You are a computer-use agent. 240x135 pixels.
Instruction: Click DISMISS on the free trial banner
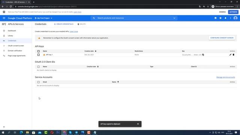point(222,12)
